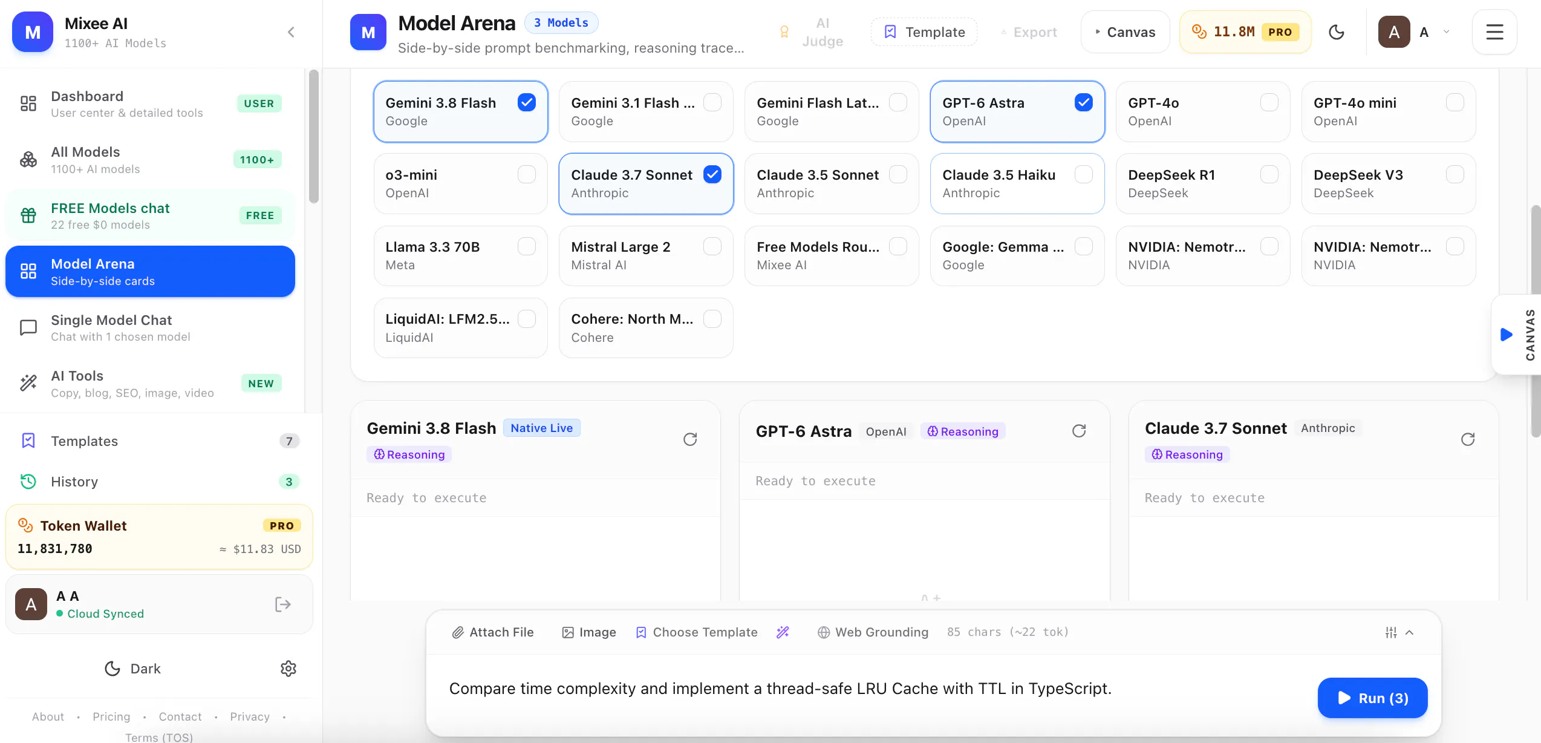Open the user avatar A in the header

pyautogui.click(x=1394, y=32)
